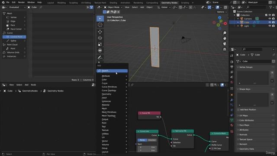Click the Add menu in the node editor header

tap(26, 85)
